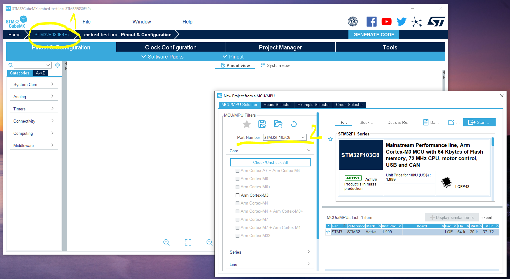Open the Example Selector tab
Screen dimensions: 510x279
[x=313, y=105]
